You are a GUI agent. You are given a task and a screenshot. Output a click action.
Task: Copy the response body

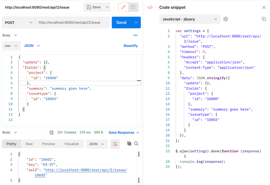pyautogui.click(x=129, y=143)
